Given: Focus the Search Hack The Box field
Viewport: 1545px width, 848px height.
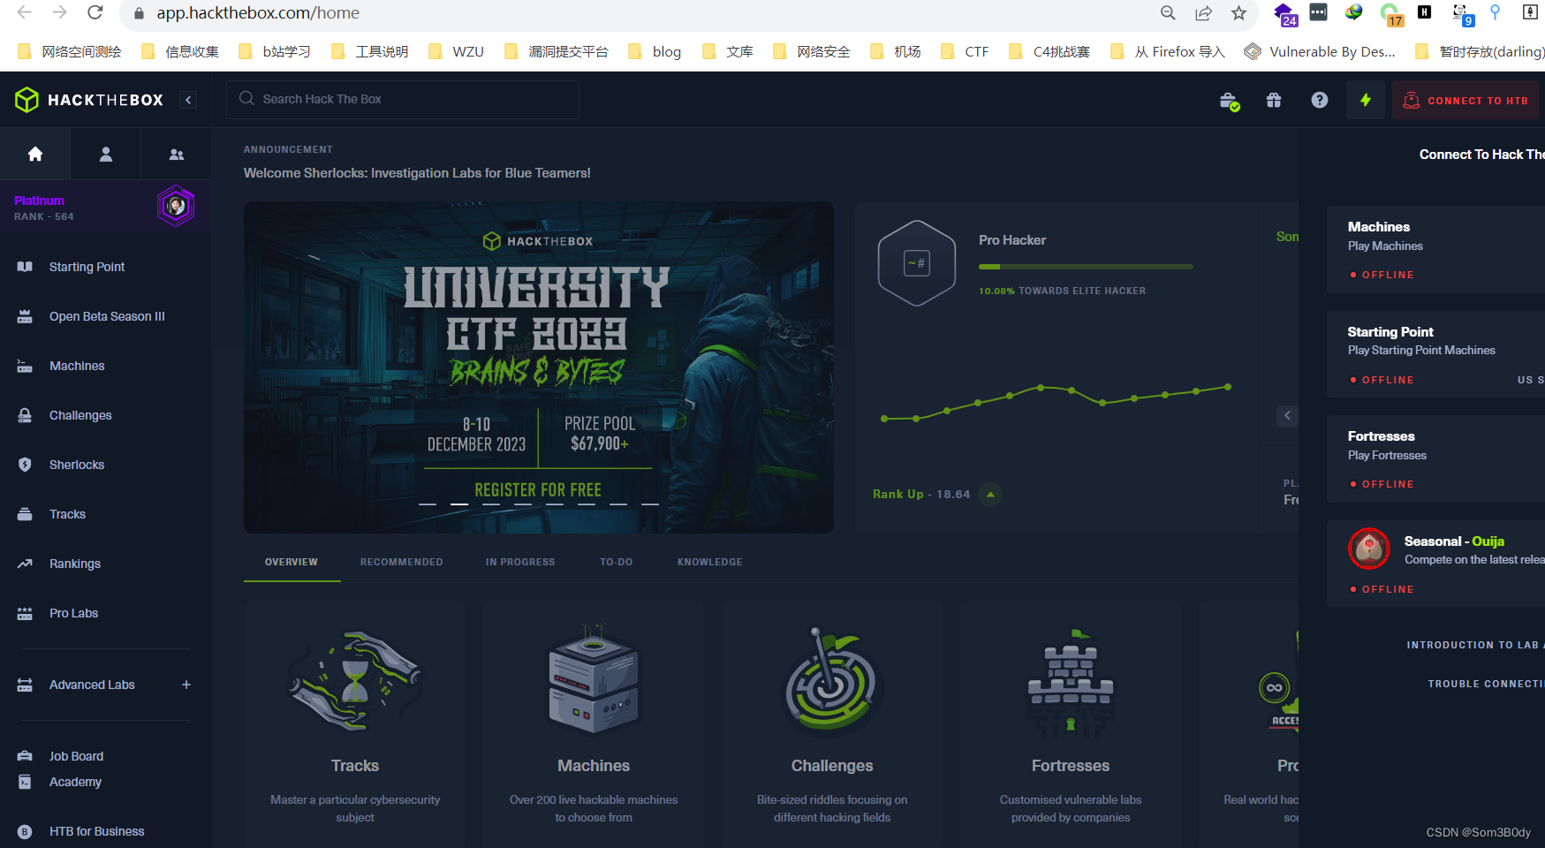Looking at the screenshot, I should (x=403, y=99).
